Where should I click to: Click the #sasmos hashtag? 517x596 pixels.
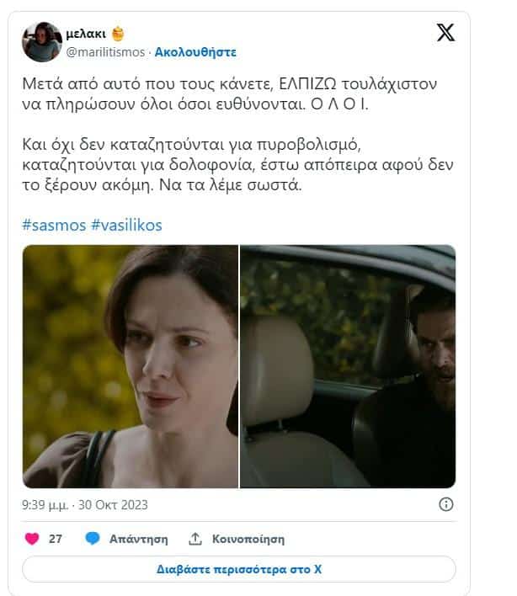[x=54, y=225]
